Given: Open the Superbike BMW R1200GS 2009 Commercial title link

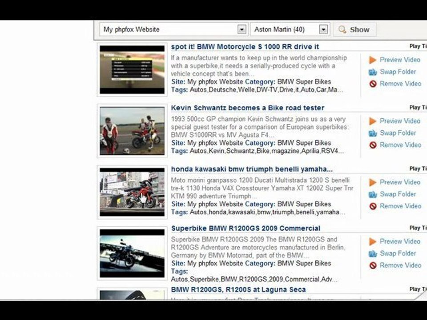Looking at the screenshot, I should coord(246,228).
